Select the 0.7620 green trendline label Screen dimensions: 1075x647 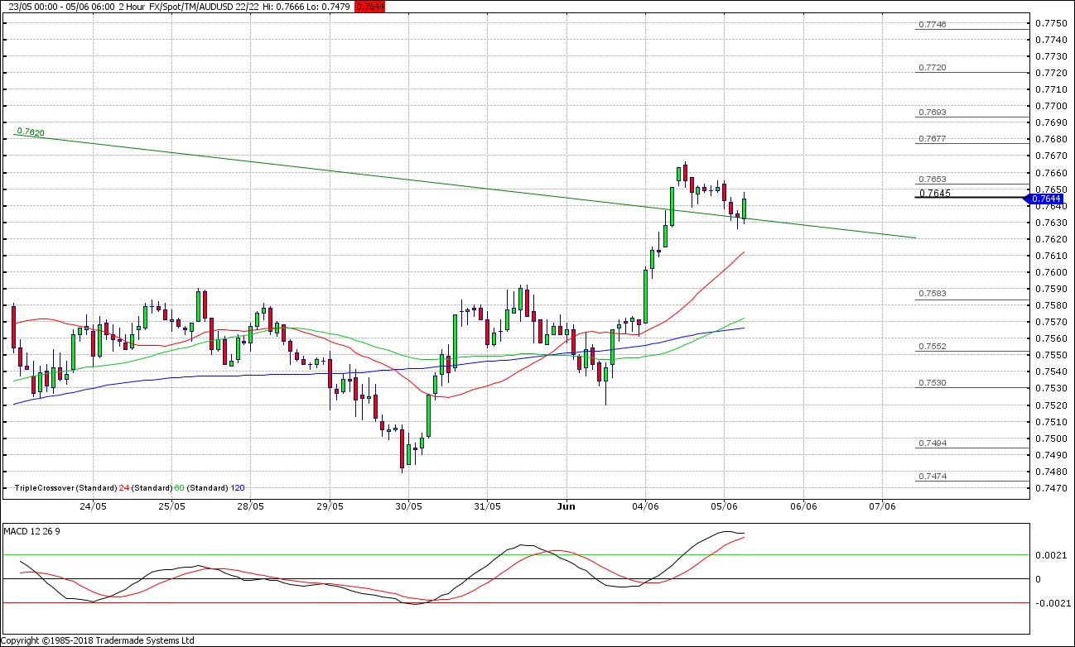(31, 132)
